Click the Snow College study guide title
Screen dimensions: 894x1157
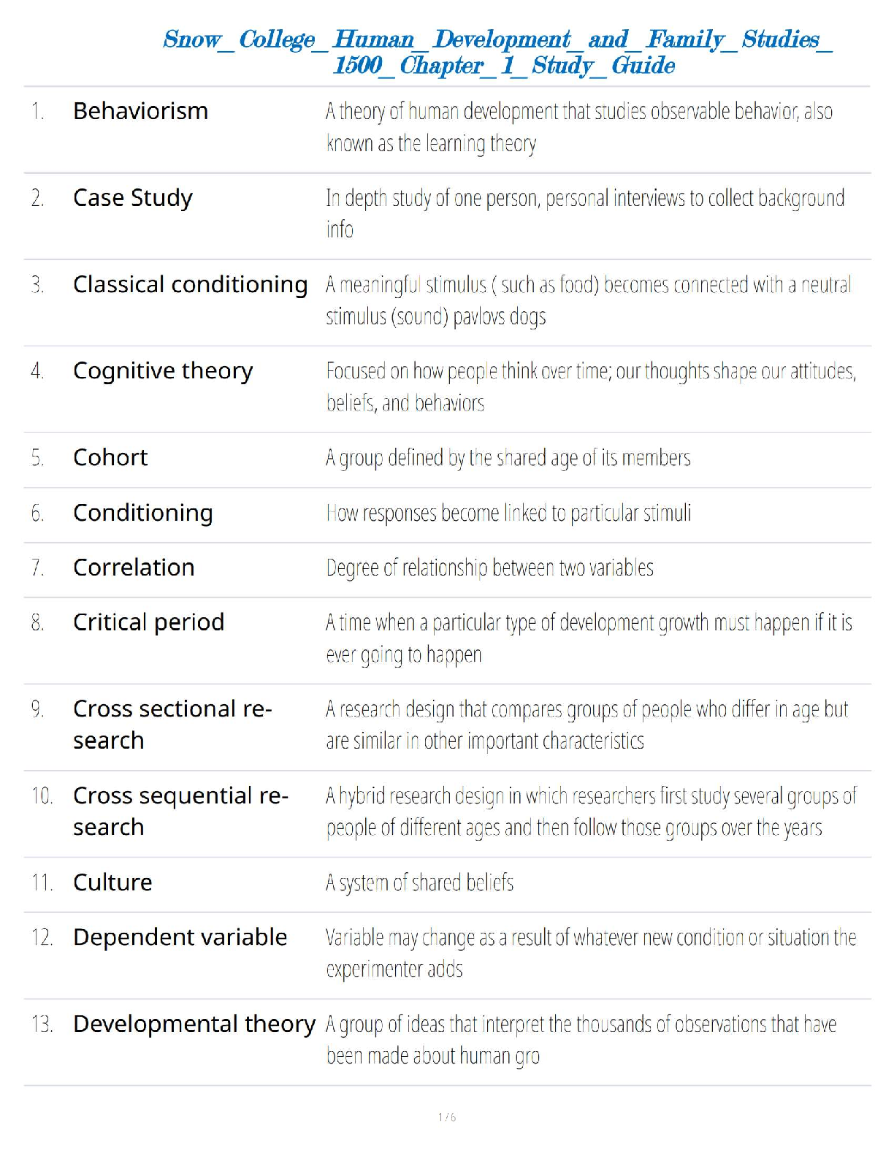[x=497, y=51]
